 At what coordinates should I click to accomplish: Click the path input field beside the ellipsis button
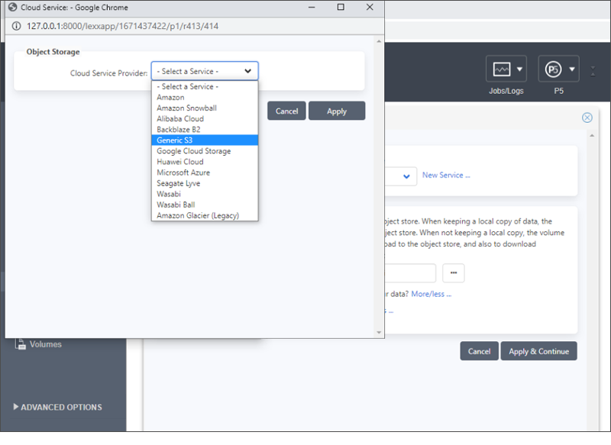410,273
